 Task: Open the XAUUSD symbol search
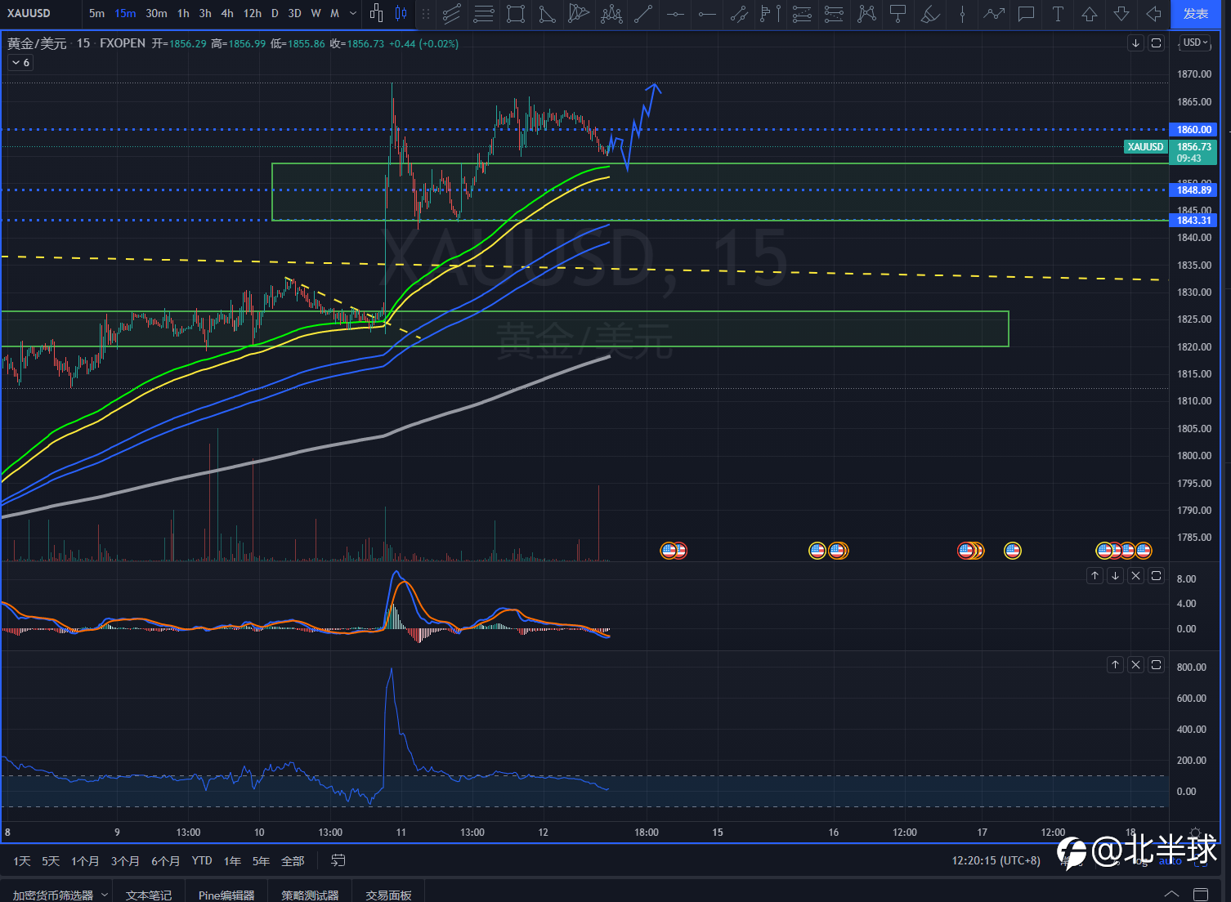click(x=29, y=13)
